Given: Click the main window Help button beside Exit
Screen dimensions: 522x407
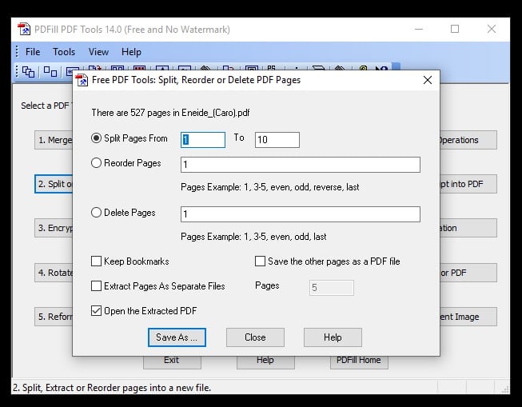Looking at the screenshot, I should pyautogui.click(x=265, y=362).
